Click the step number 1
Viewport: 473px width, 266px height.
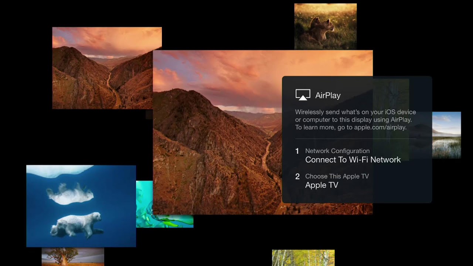297,151
